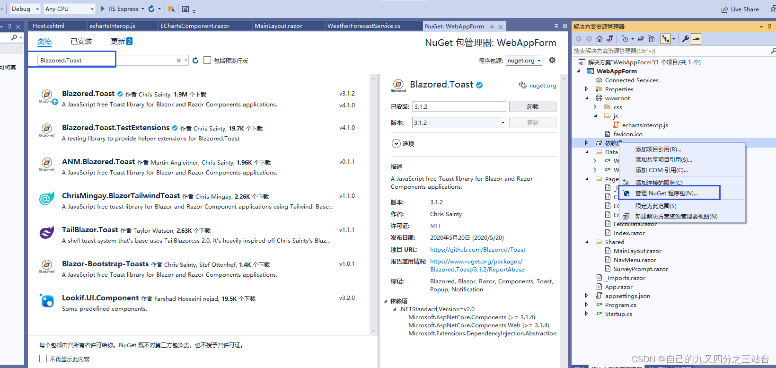
Task: Collapse the Shared folder node
Action: tap(587, 242)
